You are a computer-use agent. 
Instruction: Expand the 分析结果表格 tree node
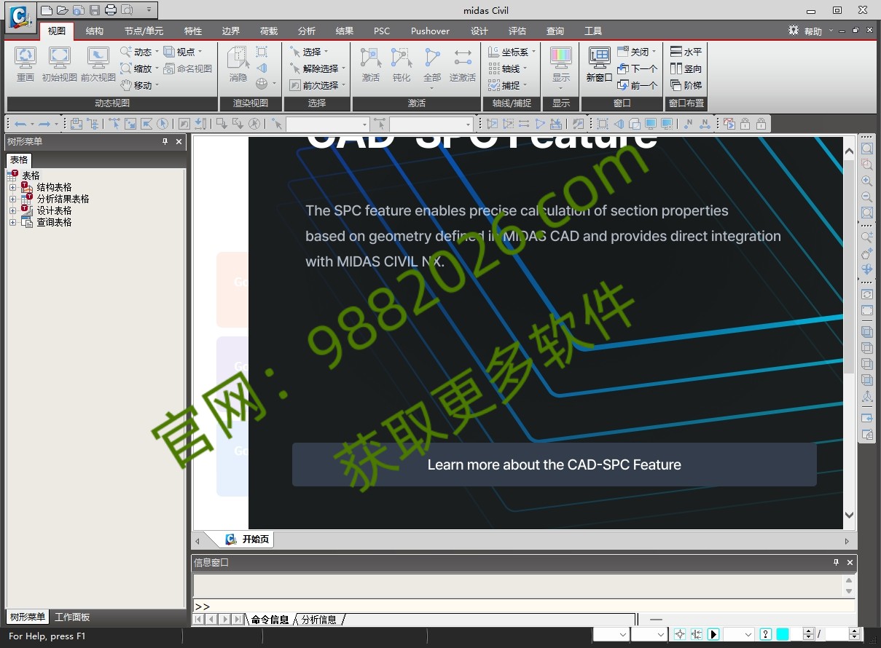[12, 199]
